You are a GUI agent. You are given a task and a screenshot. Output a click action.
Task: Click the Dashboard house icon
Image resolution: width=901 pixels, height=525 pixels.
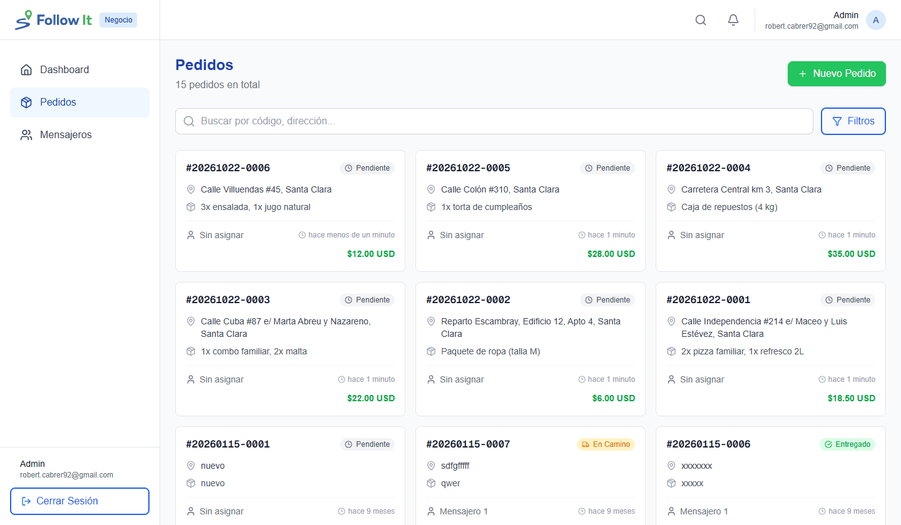26,70
